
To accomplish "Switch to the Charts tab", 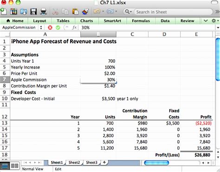I will (x=86, y=21).
